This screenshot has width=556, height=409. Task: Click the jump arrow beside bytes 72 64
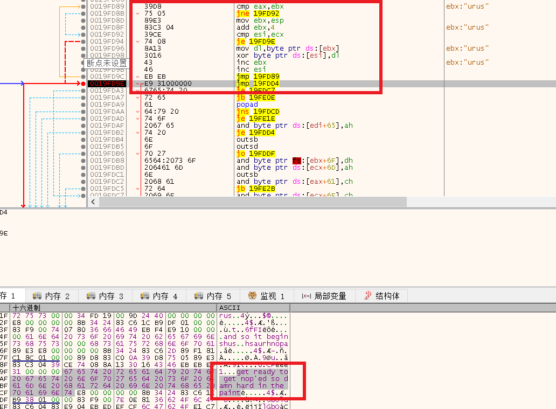tap(137, 189)
